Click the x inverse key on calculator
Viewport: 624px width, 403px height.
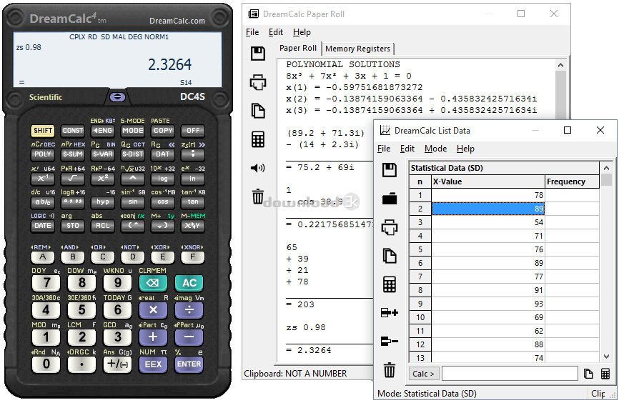43,179
